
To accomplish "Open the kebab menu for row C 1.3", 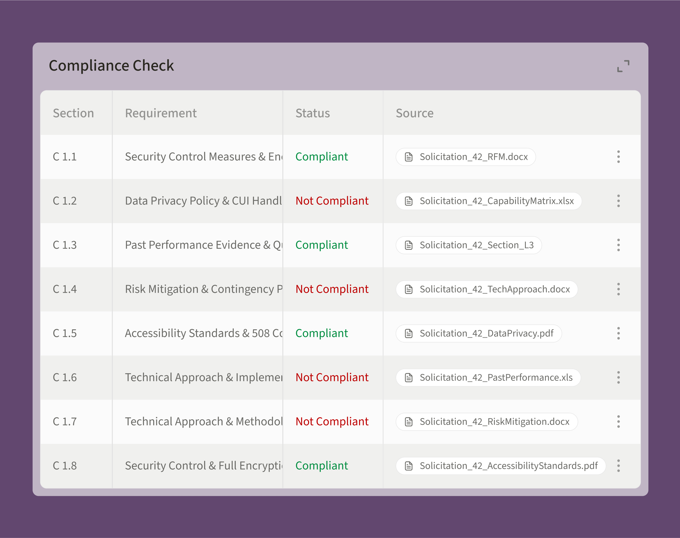I will coord(618,245).
